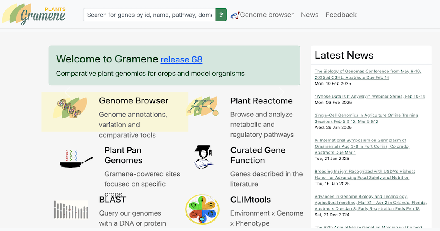440x231 pixels.
Task: Click 'Browse and analyze metabolic' description text
Action: pyautogui.click(x=262, y=124)
